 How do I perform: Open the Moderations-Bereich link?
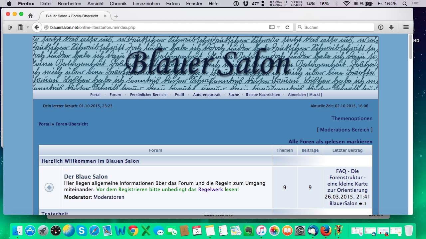(x=344, y=130)
